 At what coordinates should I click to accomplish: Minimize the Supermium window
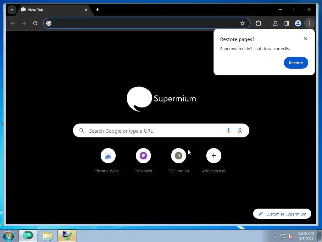(280, 9)
